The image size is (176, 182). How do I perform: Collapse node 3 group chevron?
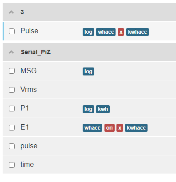[x=12, y=12]
